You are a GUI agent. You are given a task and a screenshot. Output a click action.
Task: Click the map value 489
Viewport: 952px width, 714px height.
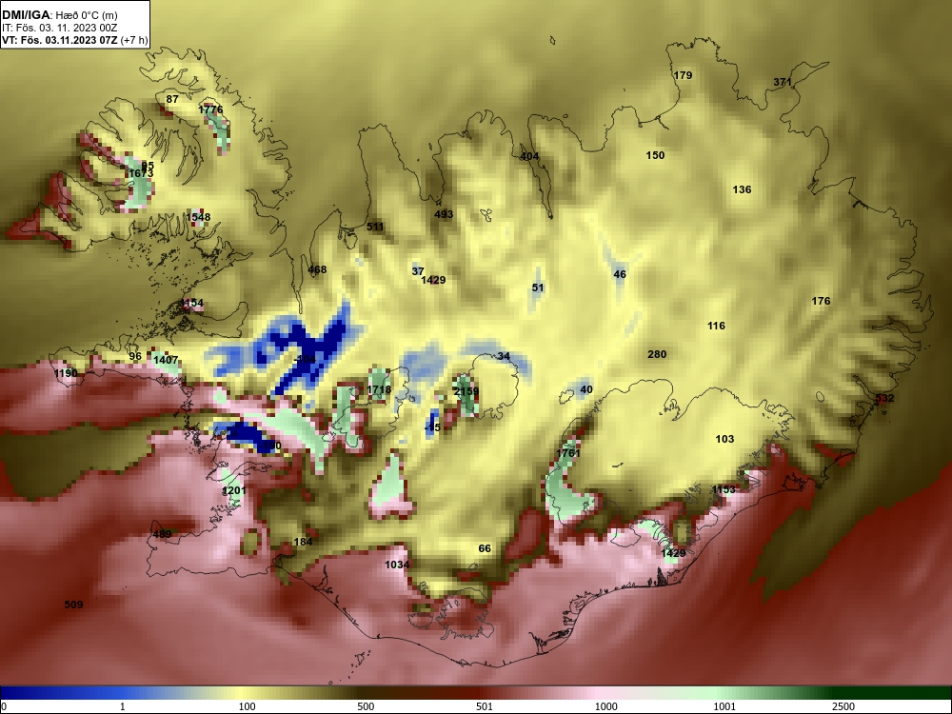coord(162,534)
